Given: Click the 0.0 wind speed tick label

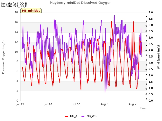Looking at the screenshot, I should pos(151,101).
